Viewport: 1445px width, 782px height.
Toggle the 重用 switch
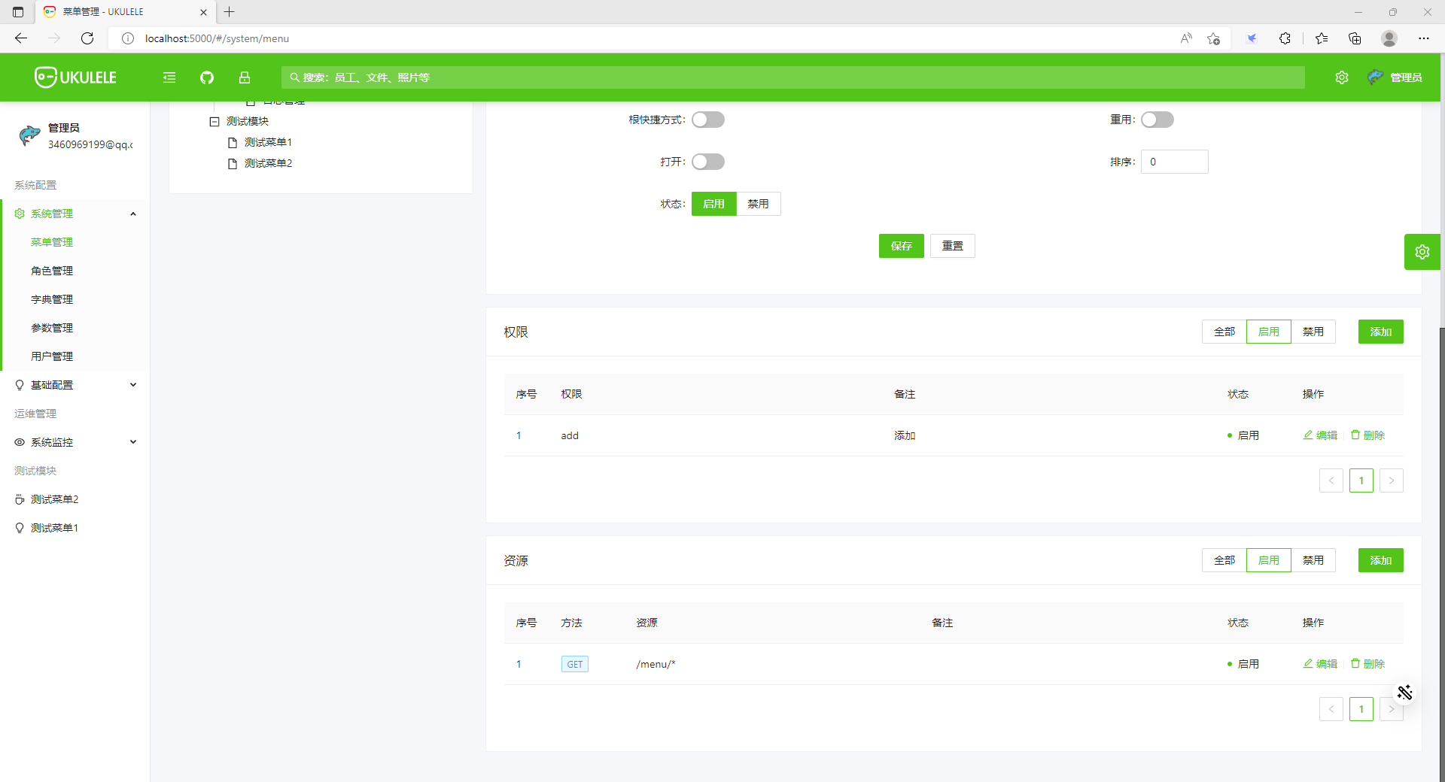tap(1158, 120)
